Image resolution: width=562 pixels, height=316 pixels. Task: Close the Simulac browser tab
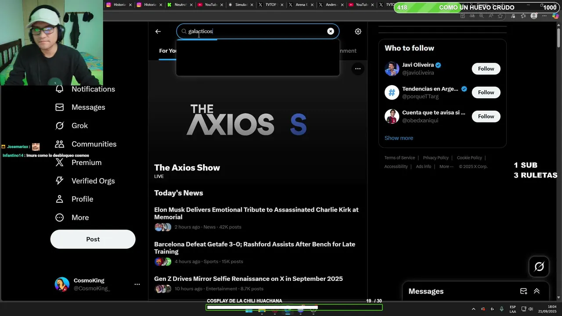pyautogui.click(x=251, y=5)
